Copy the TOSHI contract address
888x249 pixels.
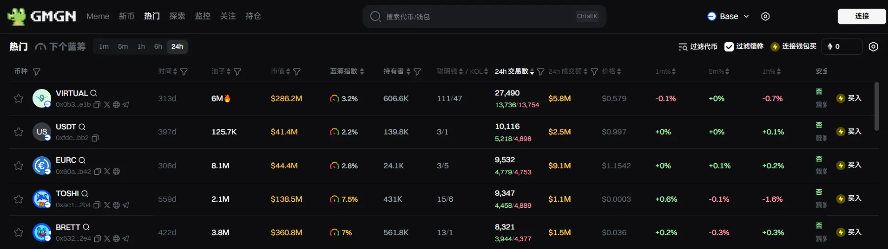tap(97, 205)
